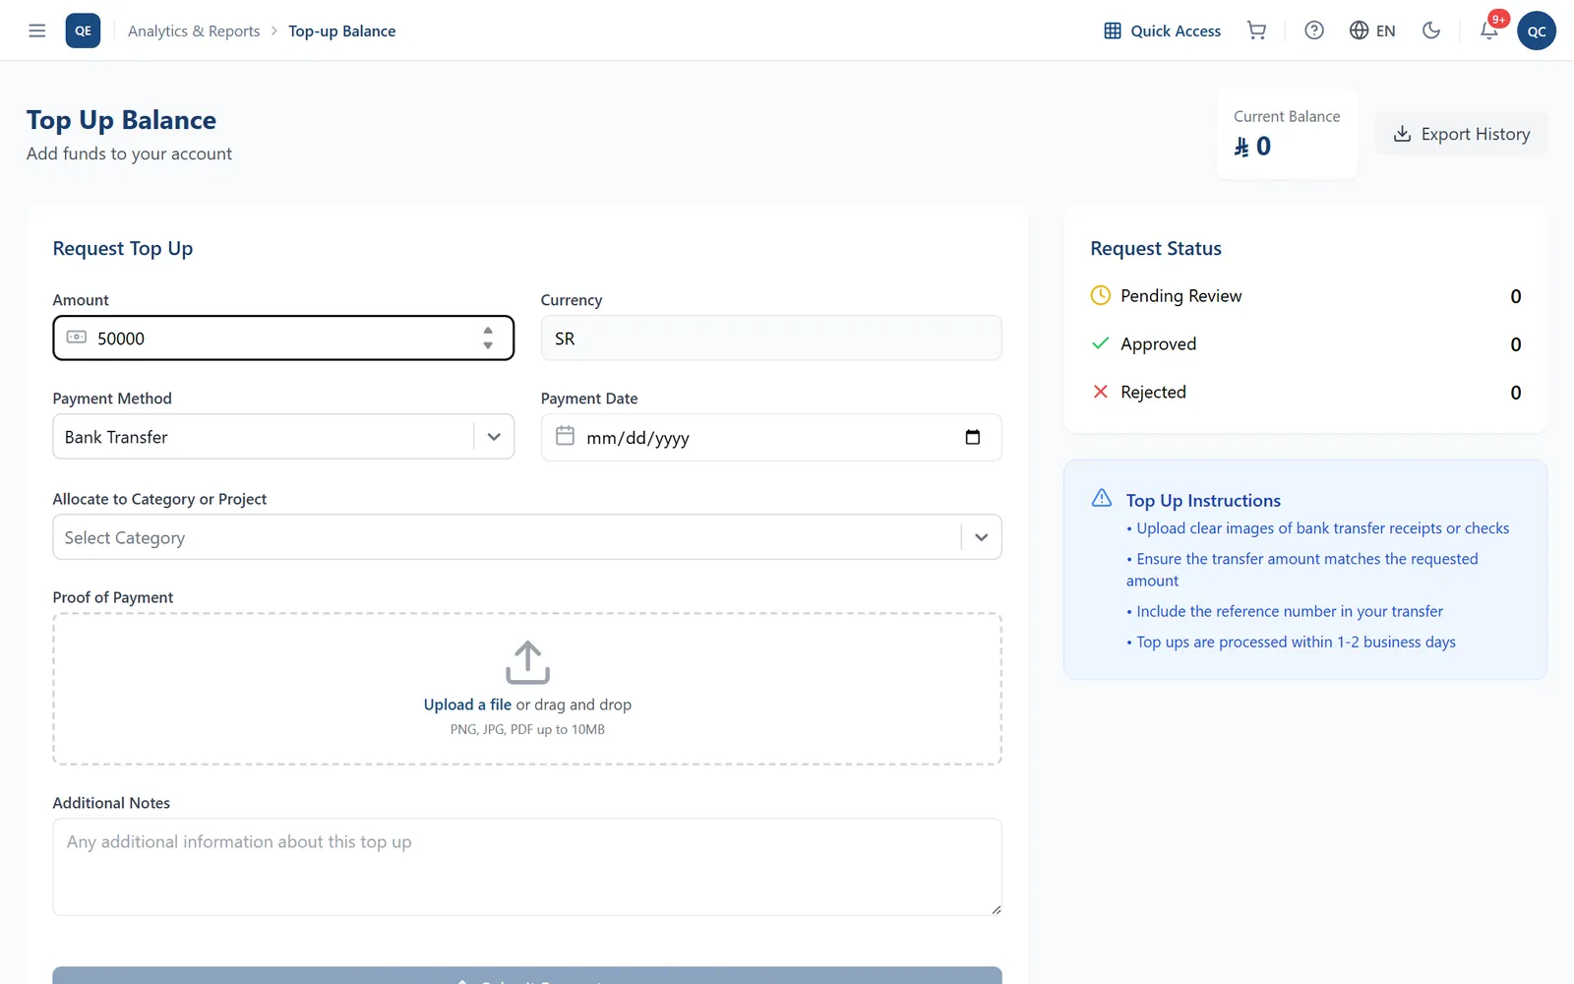Open the QC user avatar menu
This screenshot has height=984, width=1574.
1537,31
